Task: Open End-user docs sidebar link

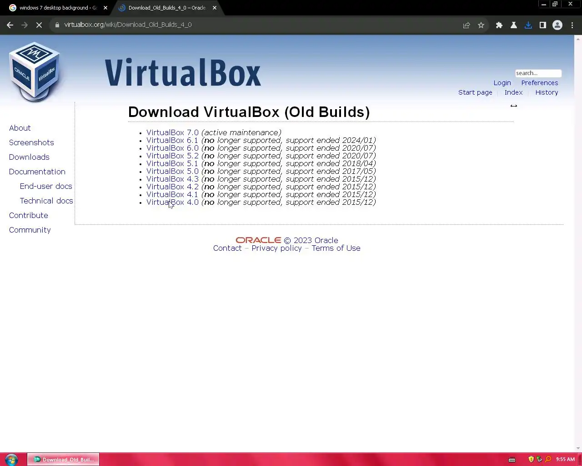Action: click(x=46, y=187)
